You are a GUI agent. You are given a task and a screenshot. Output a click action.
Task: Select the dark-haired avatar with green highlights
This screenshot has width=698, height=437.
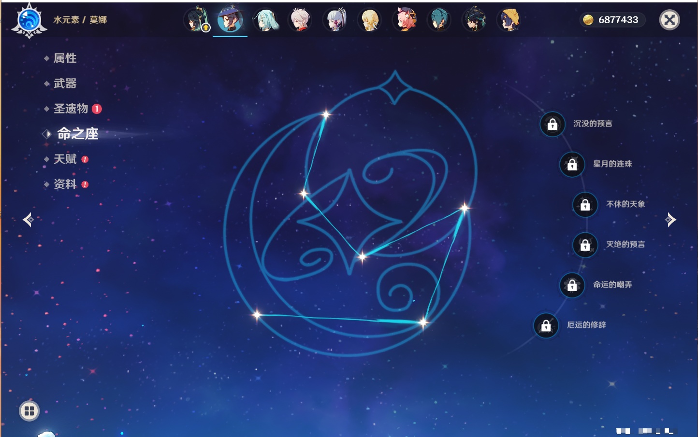[x=474, y=20]
